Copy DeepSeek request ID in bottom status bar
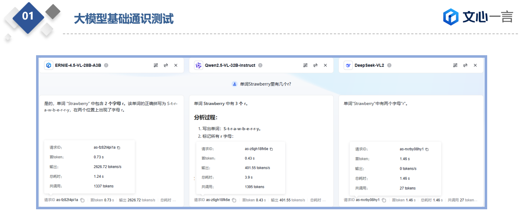The width and height of the screenshot is (522, 218). (383, 200)
